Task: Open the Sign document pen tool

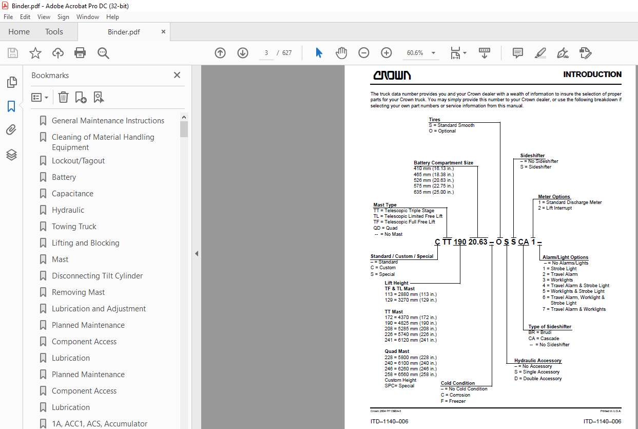Action: pyautogui.click(x=563, y=53)
